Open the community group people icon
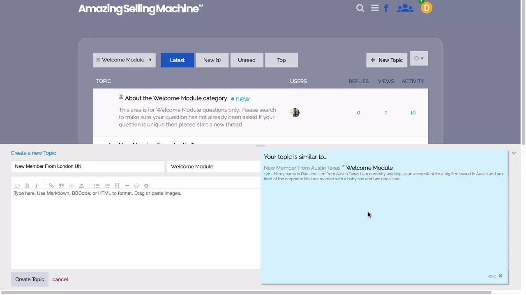The width and height of the screenshot is (526, 295). point(405,8)
